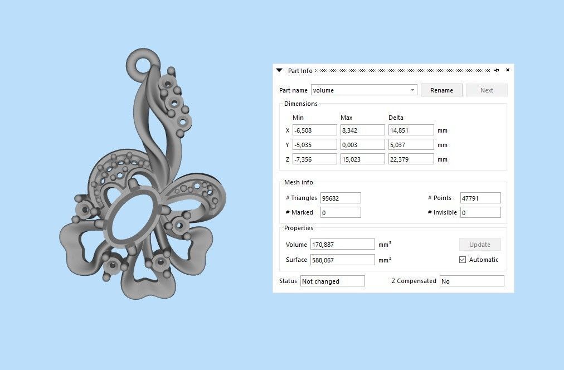Click the pendant 3D model

143,174
